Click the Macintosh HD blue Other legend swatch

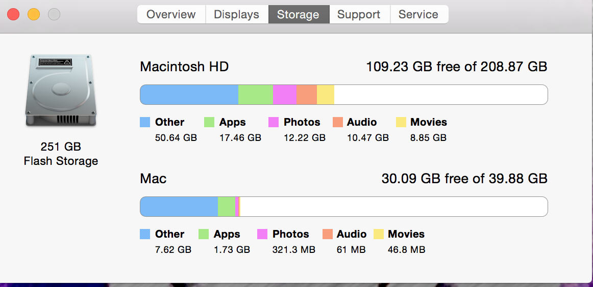click(145, 122)
